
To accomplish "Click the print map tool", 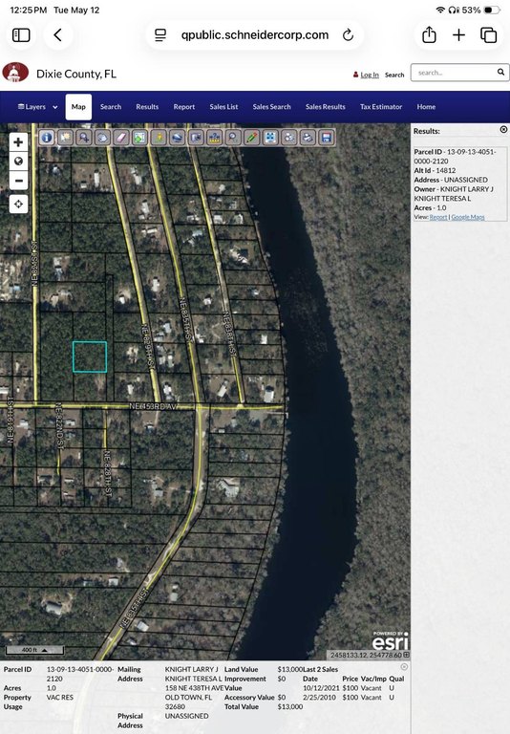I will pyautogui.click(x=308, y=138).
